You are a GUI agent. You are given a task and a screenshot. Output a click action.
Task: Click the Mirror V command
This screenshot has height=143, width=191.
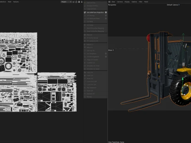click(95, 48)
